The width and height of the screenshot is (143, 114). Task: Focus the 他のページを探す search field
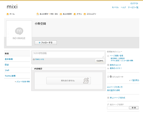118,108
